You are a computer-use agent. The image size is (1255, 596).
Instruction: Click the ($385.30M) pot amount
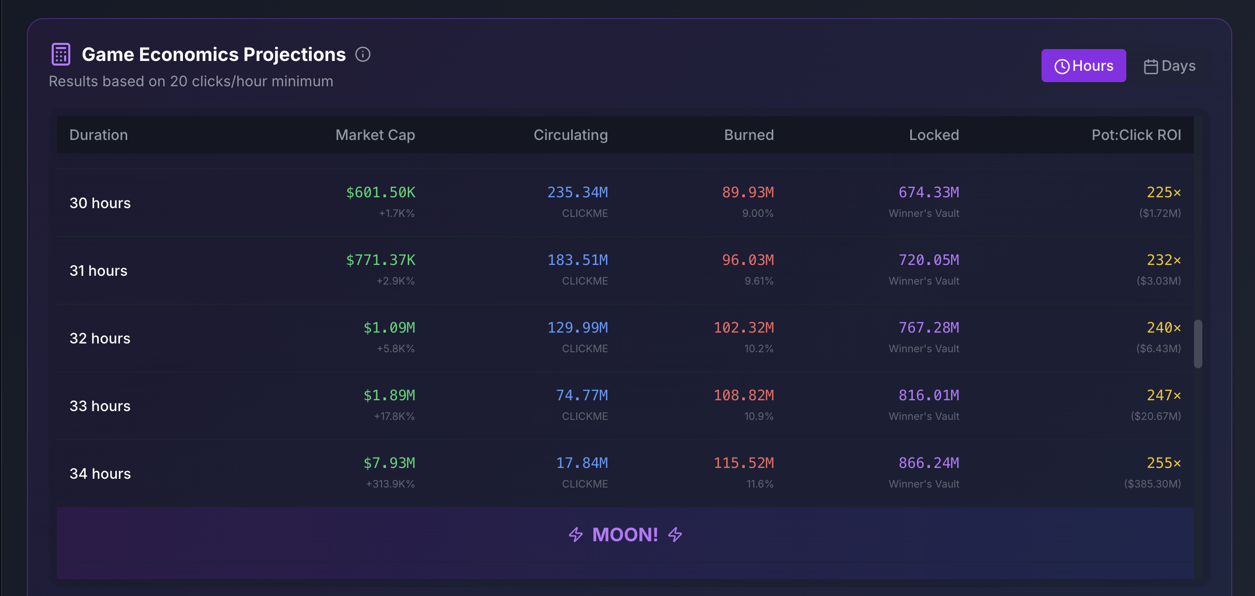(1153, 484)
